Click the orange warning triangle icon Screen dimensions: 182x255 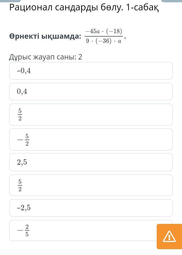(169, 237)
